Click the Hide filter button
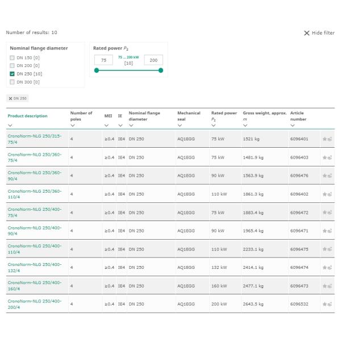This screenshot has width=341, height=341. 319,33
